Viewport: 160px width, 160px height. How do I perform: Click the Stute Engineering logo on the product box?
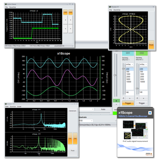(x=149, y=154)
